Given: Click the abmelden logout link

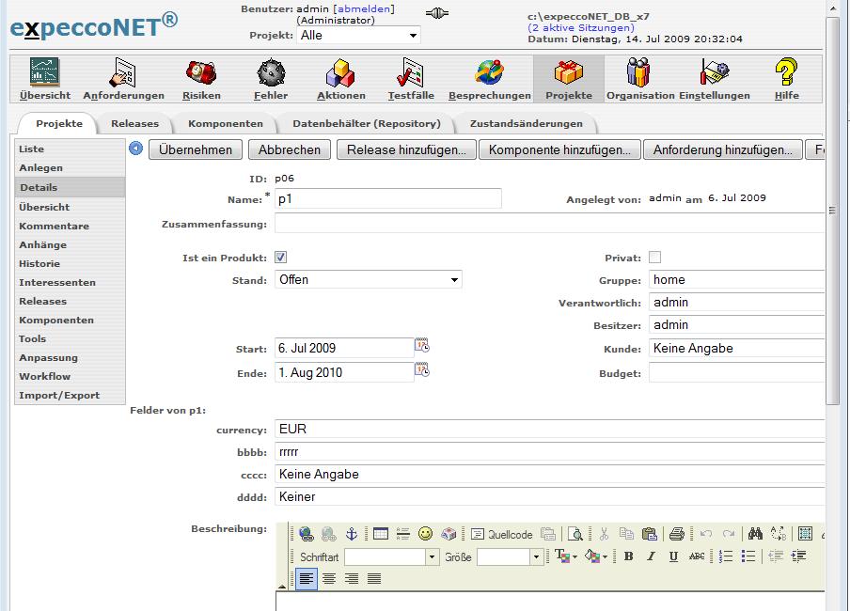Looking at the screenshot, I should point(364,8).
